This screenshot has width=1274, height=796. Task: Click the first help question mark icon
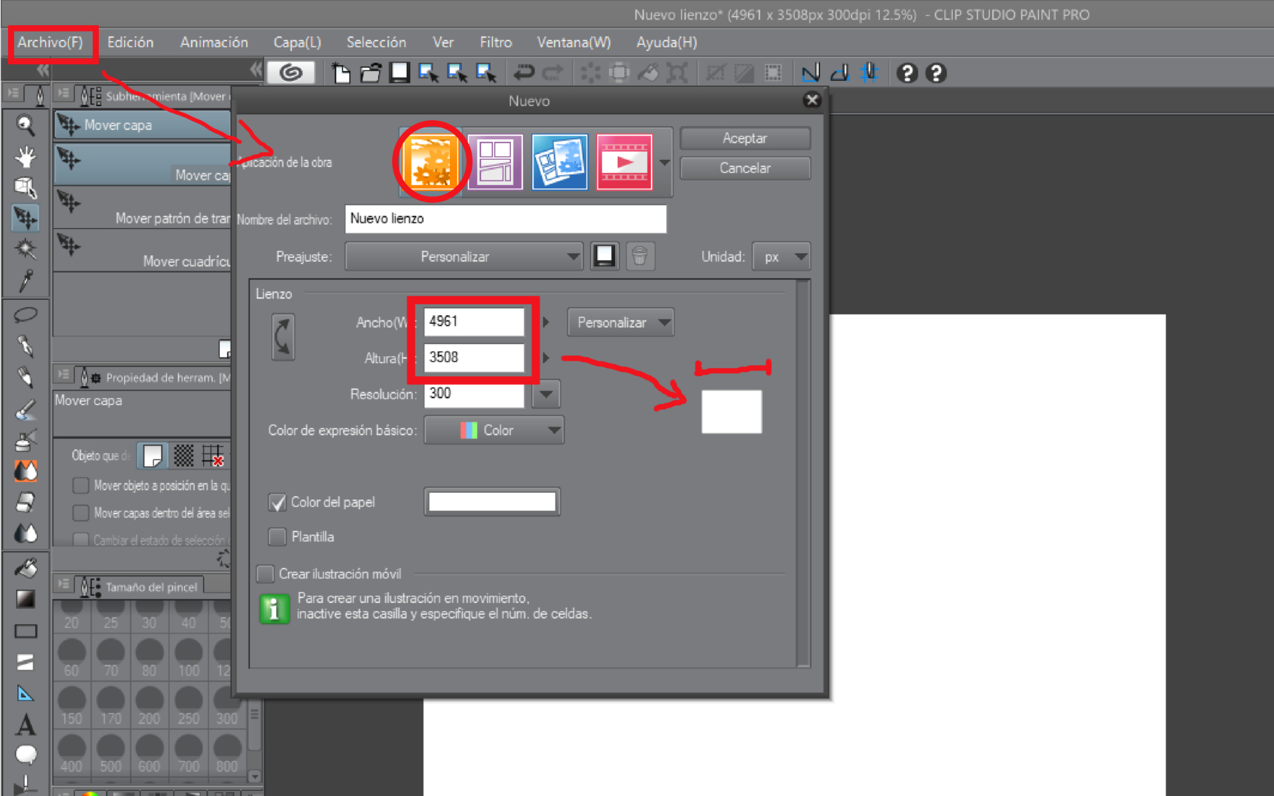pyautogui.click(x=906, y=73)
